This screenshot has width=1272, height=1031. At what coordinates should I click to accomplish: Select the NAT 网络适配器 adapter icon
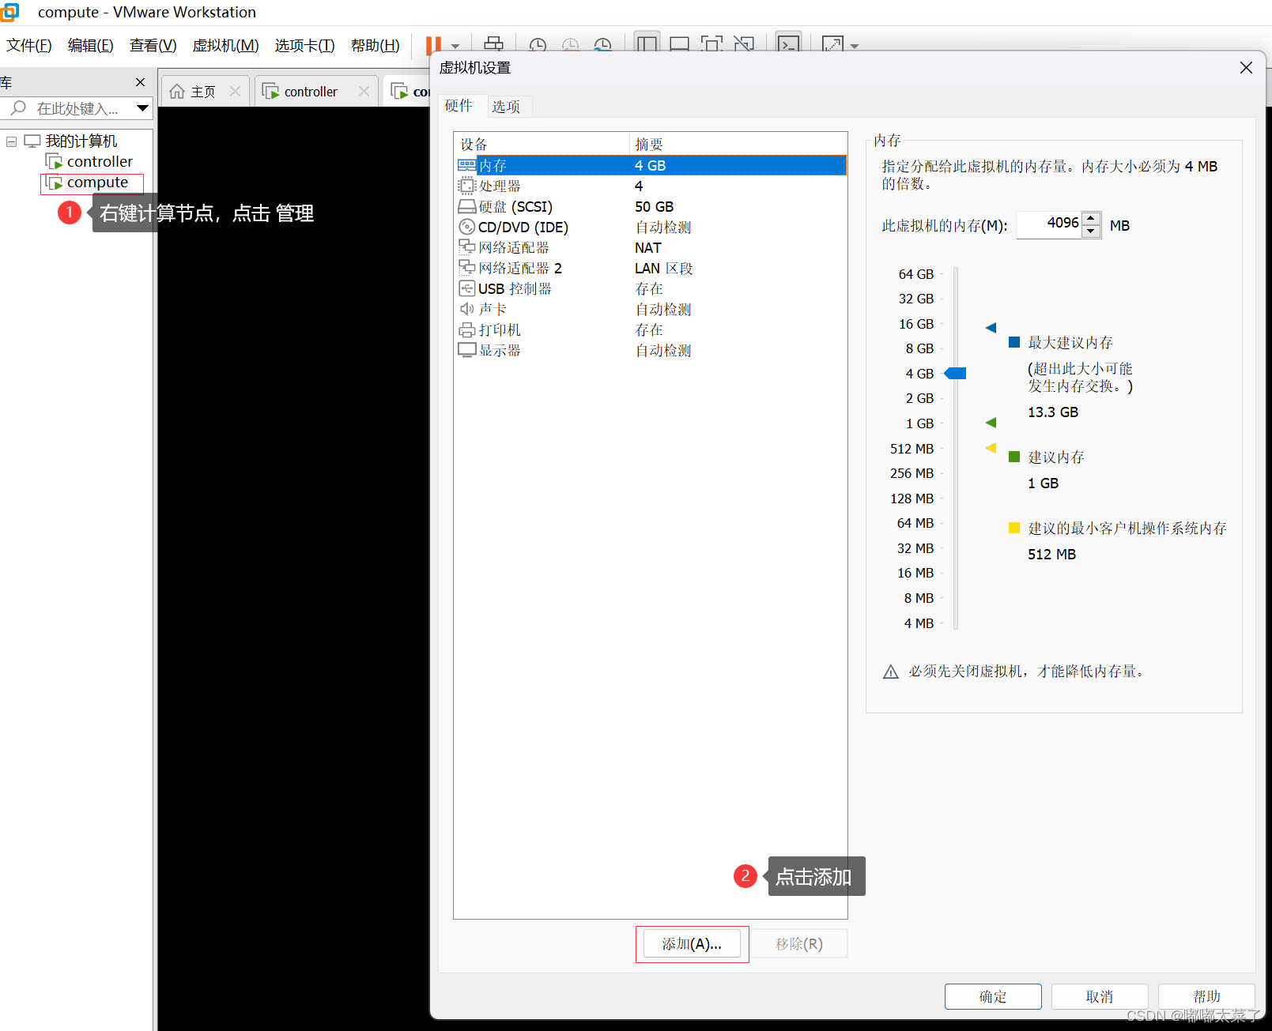tap(468, 247)
